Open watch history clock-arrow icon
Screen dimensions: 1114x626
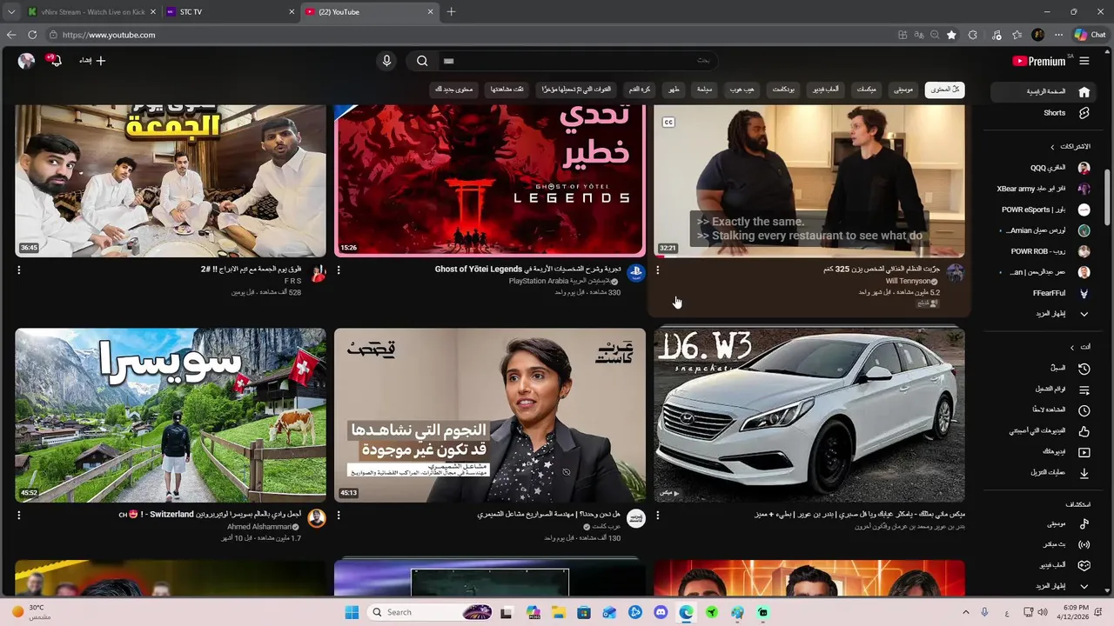[1084, 369]
